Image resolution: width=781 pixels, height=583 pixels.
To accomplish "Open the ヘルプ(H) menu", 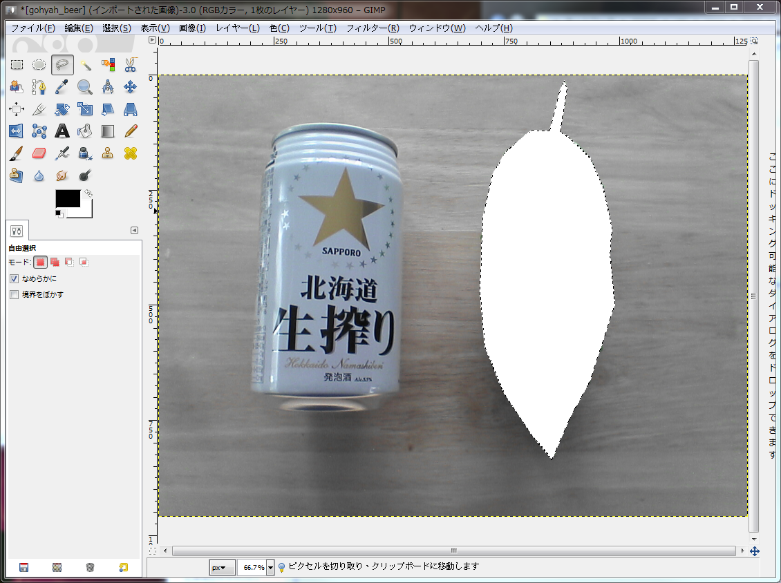I will [x=494, y=28].
